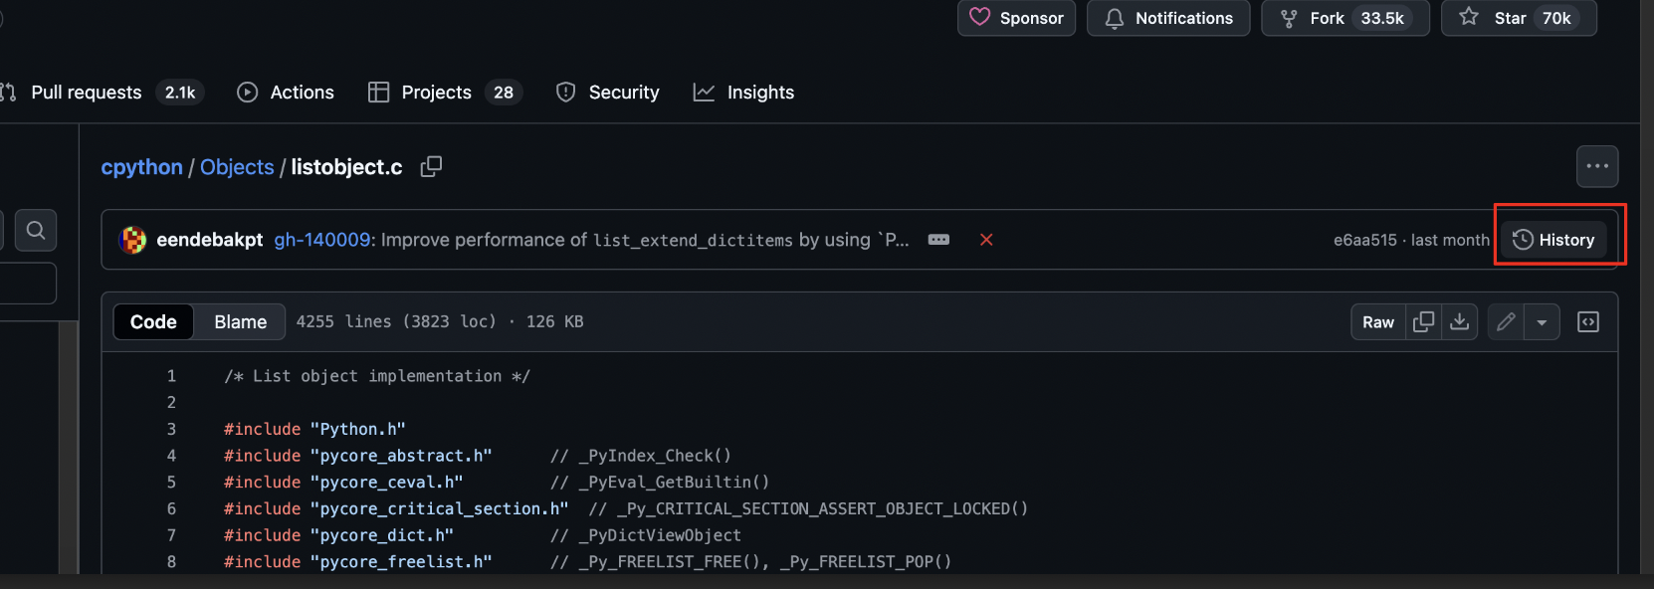
Task: Navigate to Objects folder breadcrumb
Action: pyautogui.click(x=237, y=167)
